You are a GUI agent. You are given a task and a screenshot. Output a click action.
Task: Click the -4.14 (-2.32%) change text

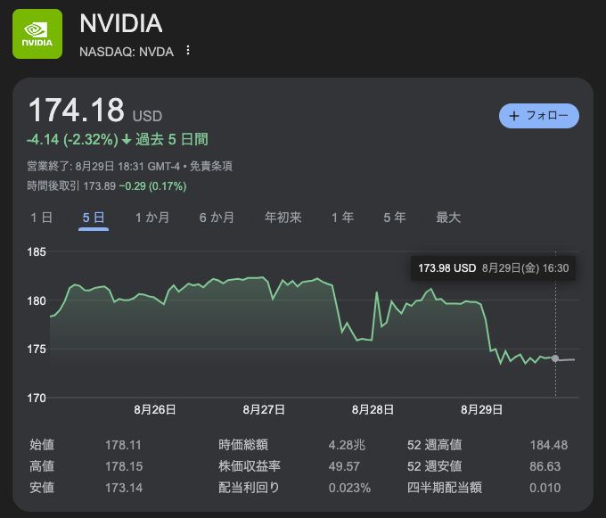[x=72, y=140]
